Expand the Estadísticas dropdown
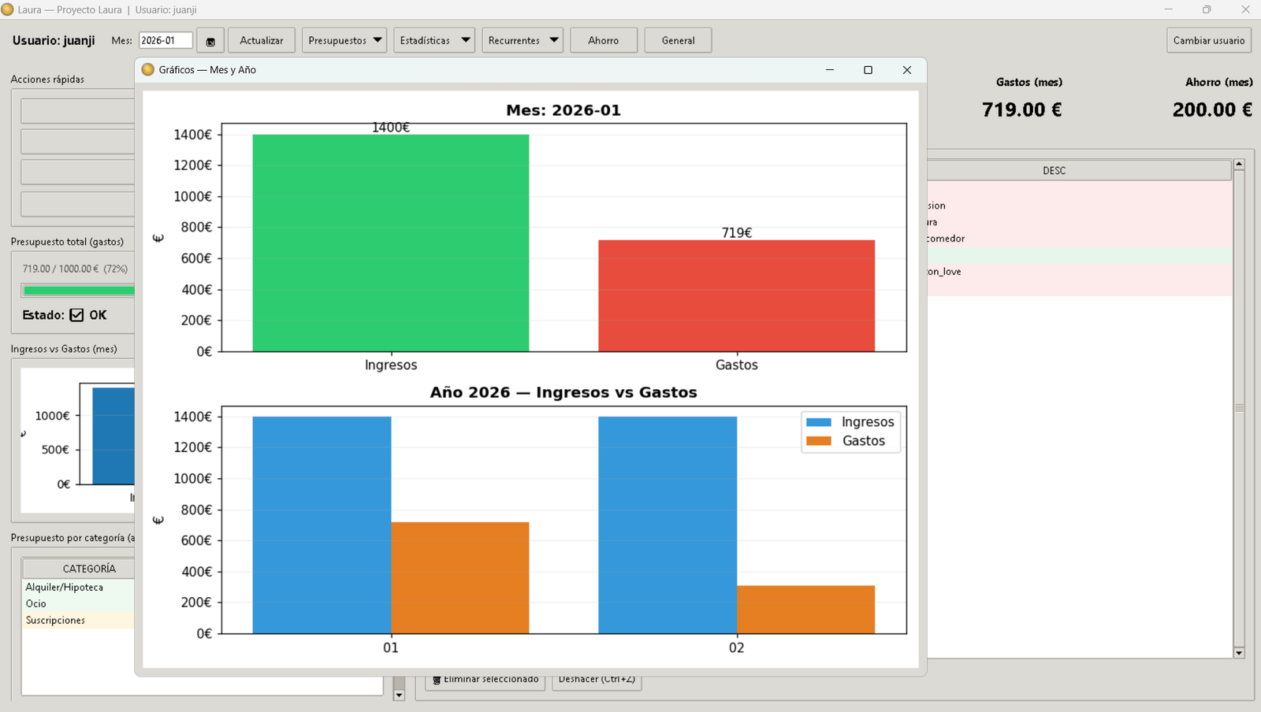 pos(433,41)
